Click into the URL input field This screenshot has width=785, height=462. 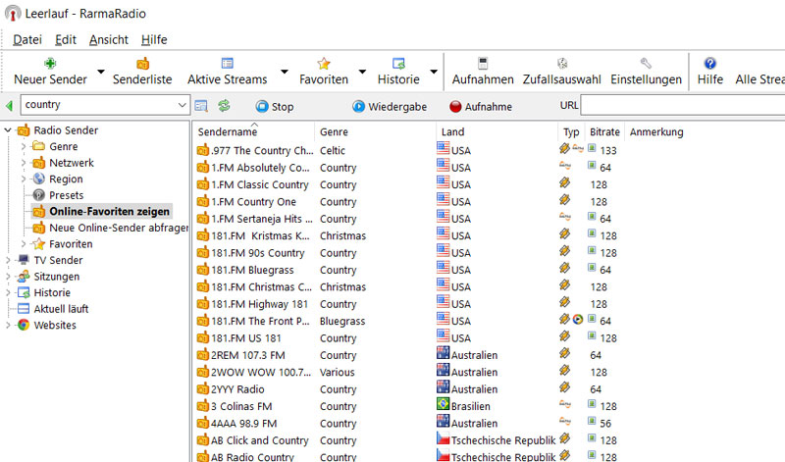683,106
